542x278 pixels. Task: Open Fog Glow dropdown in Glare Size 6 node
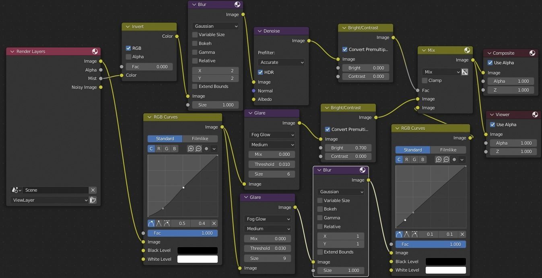click(x=272, y=135)
